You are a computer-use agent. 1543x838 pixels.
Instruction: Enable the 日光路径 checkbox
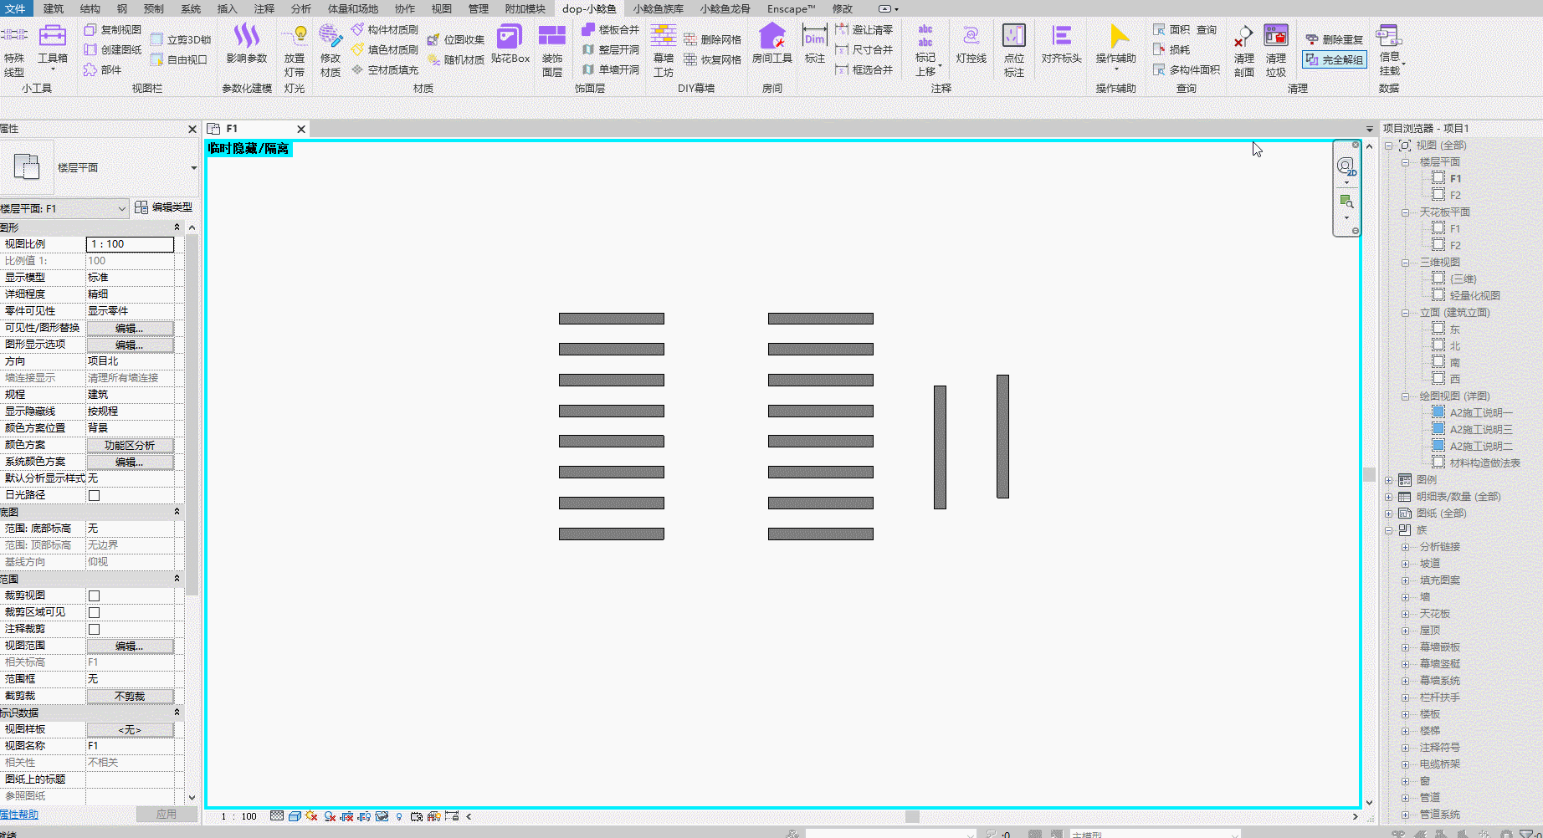coord(95,495)
